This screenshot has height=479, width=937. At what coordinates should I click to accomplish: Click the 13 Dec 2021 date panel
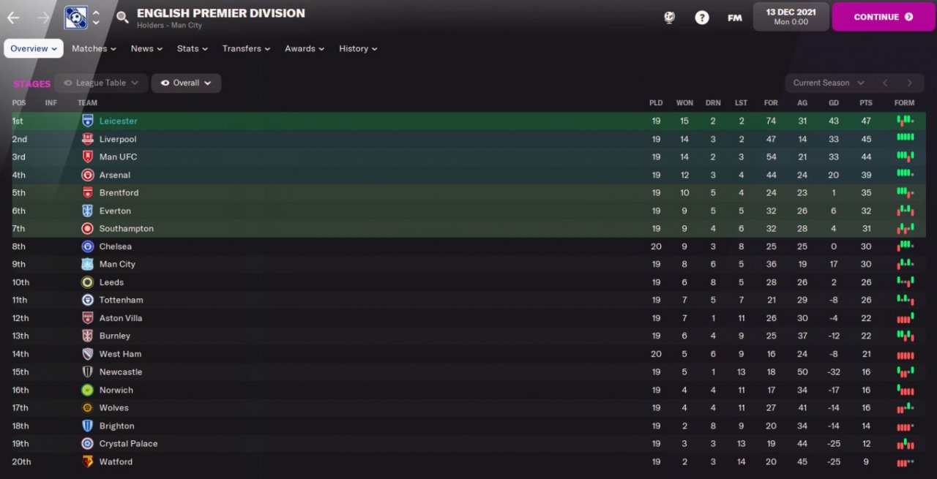pyautogui.click(x=791, y=17)
